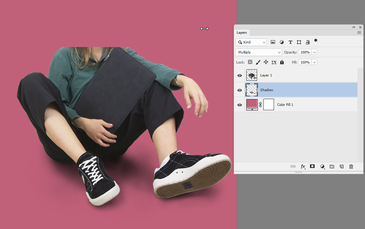
Task: Open the Opacity slider dropdown arrow
Action: click(x=315, y=52)
